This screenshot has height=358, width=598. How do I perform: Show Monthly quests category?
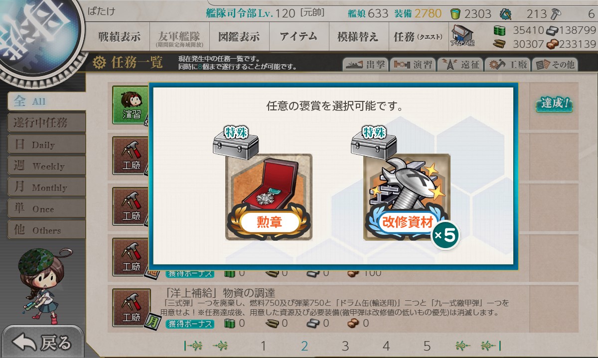pyautogui.click(x=46, y=187)
